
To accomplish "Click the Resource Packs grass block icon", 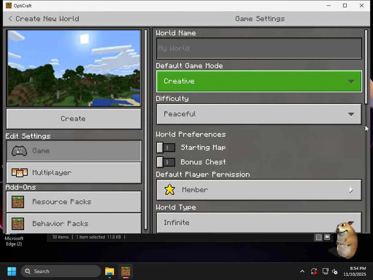I will [x=18, y=202].
